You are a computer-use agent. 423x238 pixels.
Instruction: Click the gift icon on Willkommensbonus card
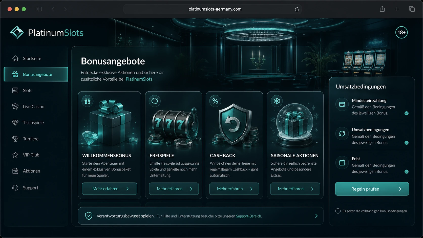coord(88,101)
